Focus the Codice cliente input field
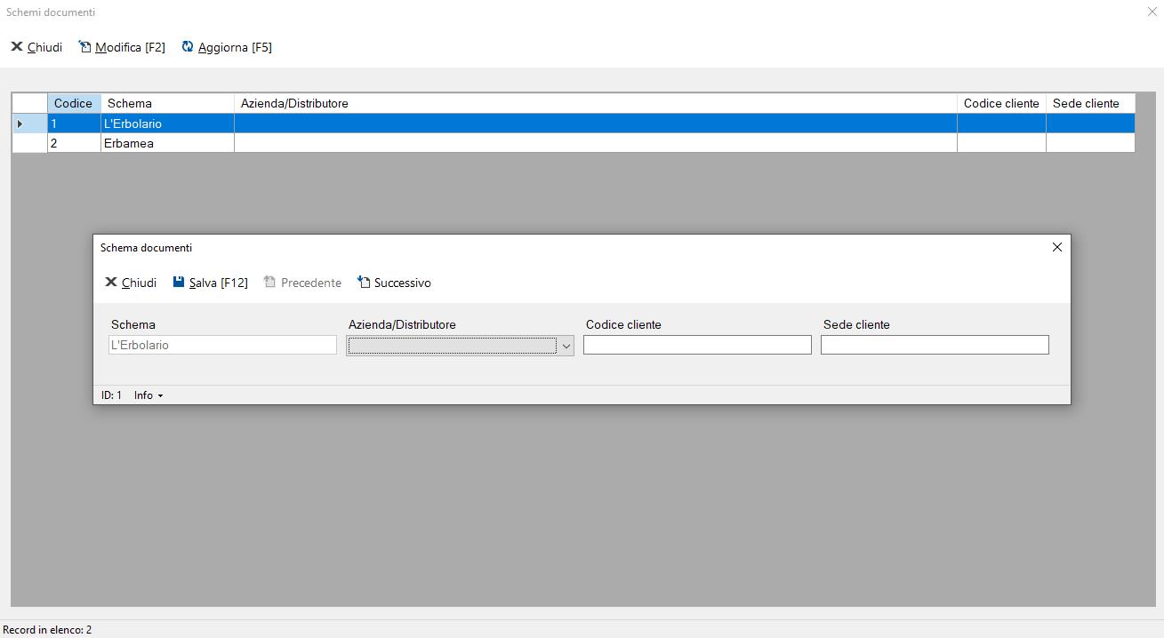This screenshot has width=1164, height=638. (x=697, y=345)
